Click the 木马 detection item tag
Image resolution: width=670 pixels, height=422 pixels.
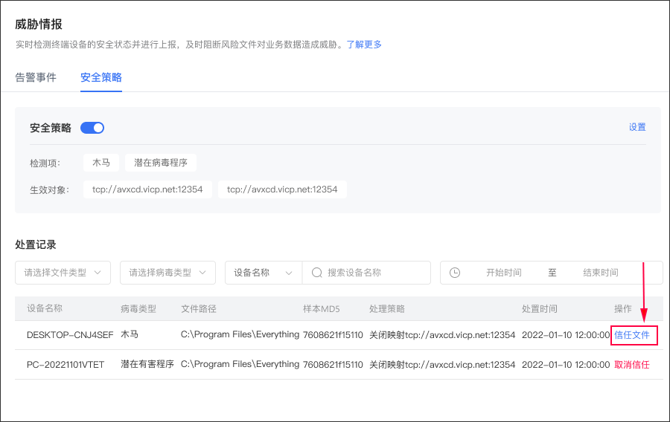[101, 163]
